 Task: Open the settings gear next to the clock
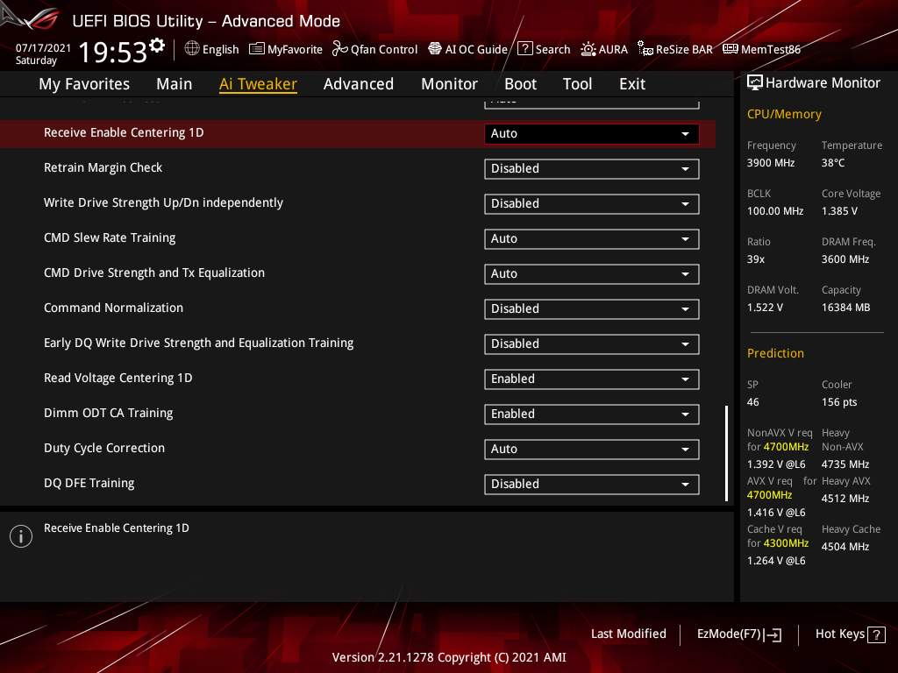(x=157, y=46)
